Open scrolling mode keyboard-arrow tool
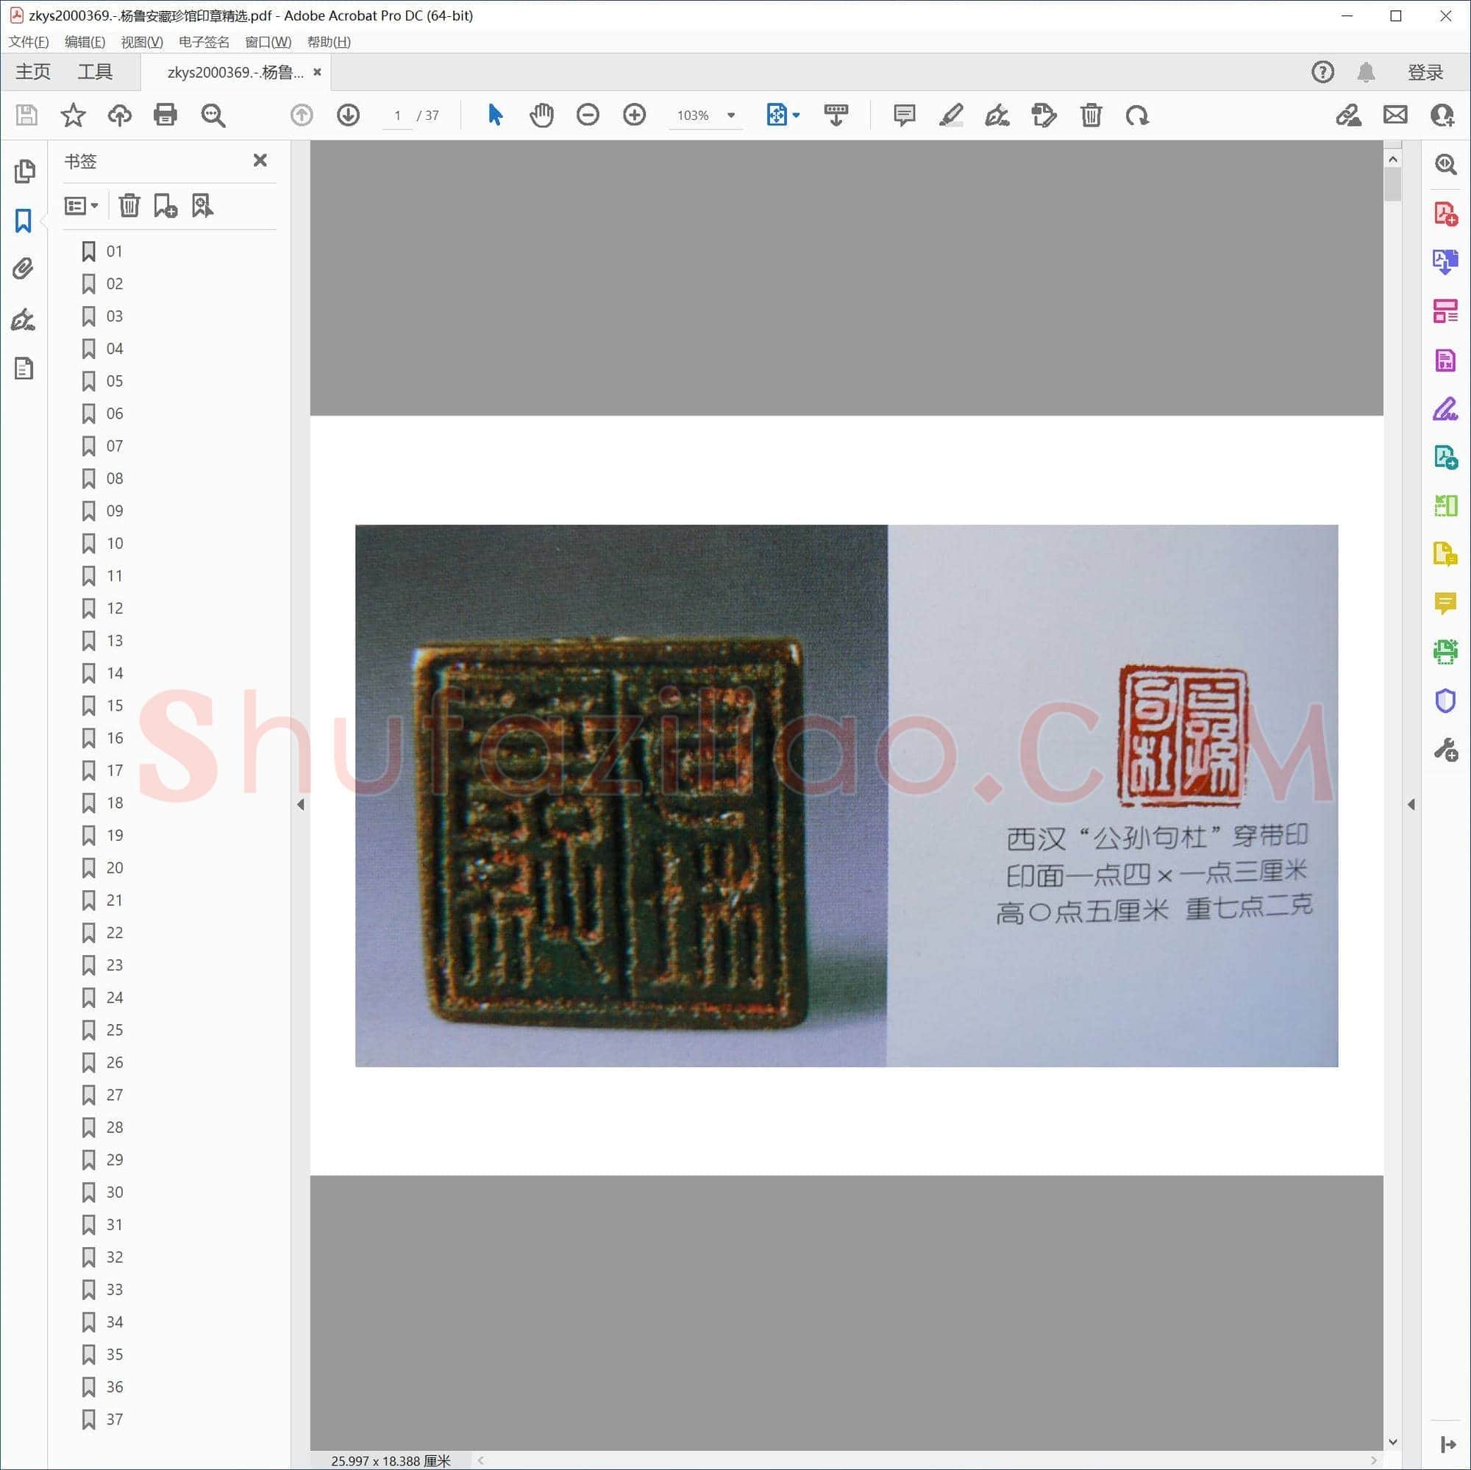 [836, 115]
